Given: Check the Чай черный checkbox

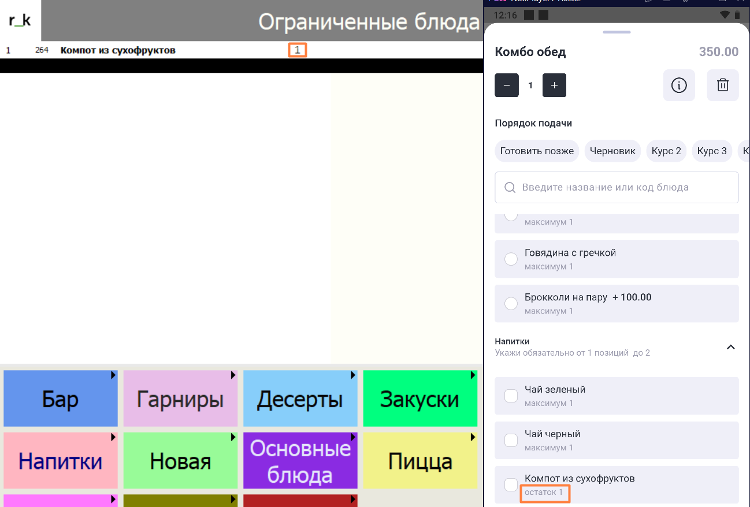Looking at the screenshot, I should point(511,440).
